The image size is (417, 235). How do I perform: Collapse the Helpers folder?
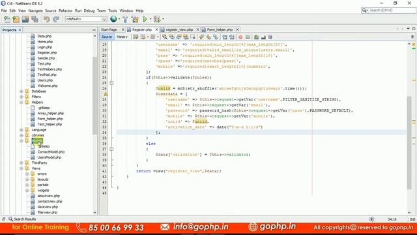click(x=22, y=102)
